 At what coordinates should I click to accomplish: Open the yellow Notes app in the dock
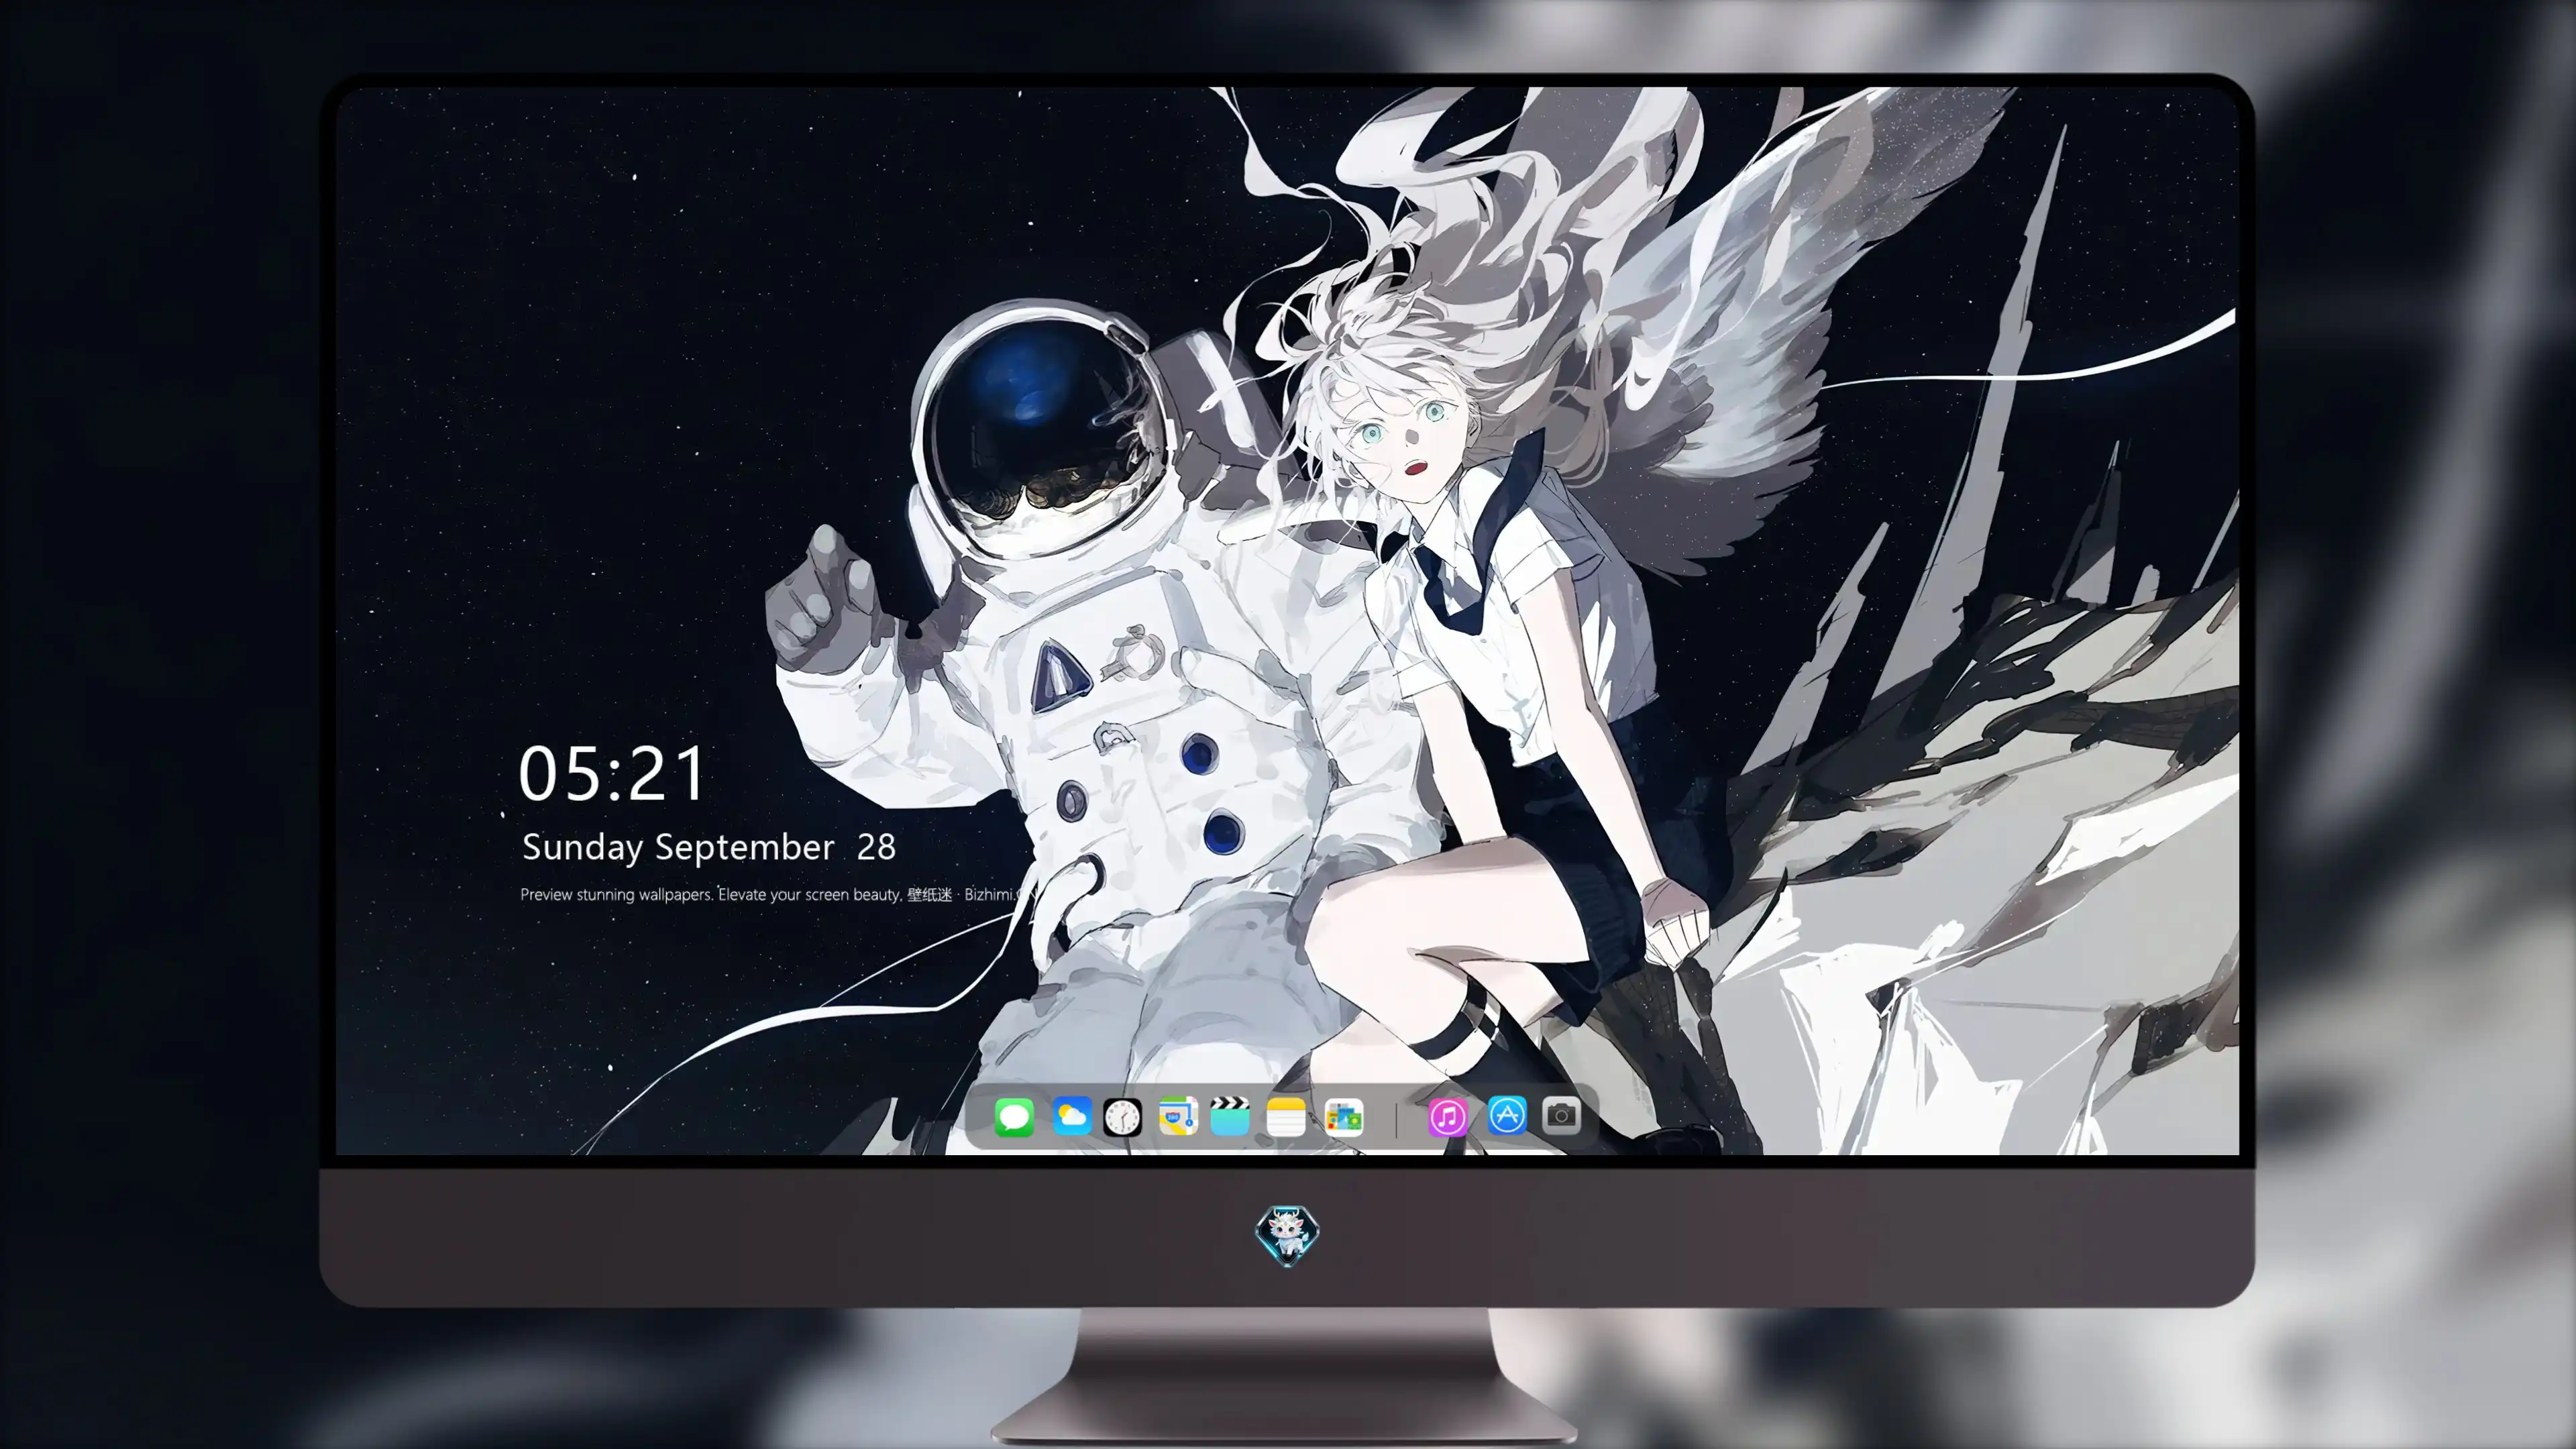point(1285,1117)
